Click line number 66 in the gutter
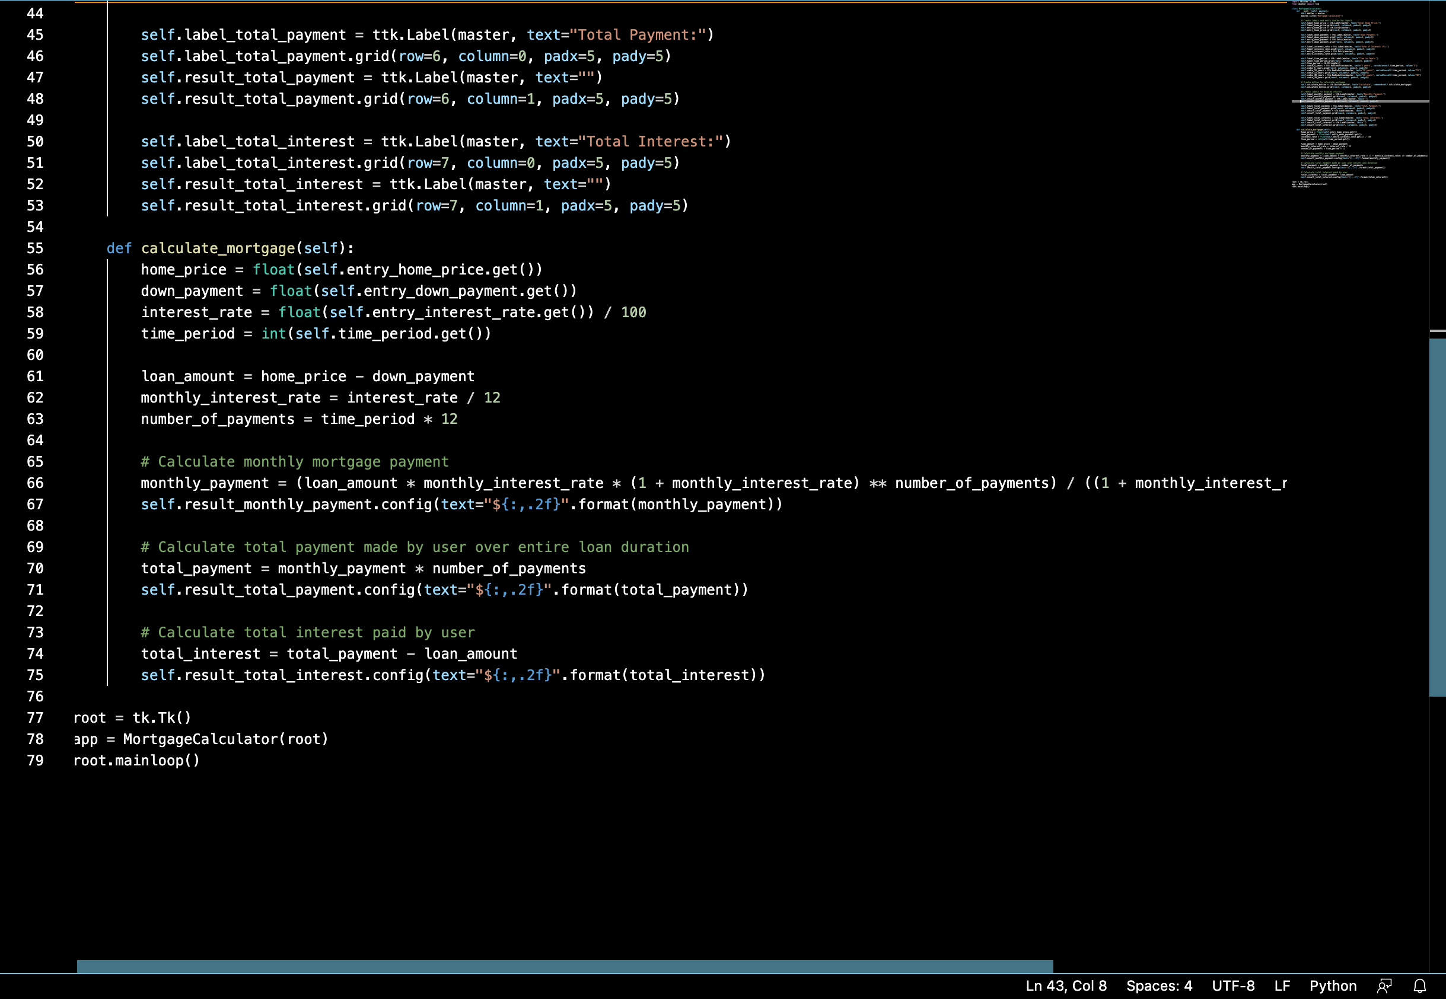This screenshot has width=1446, height=999. [x=35, y=483]
